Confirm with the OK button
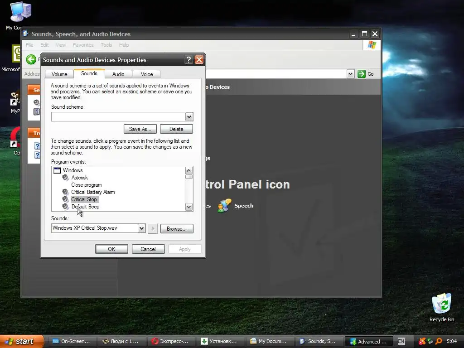464x348 pixels. point(111,249)
